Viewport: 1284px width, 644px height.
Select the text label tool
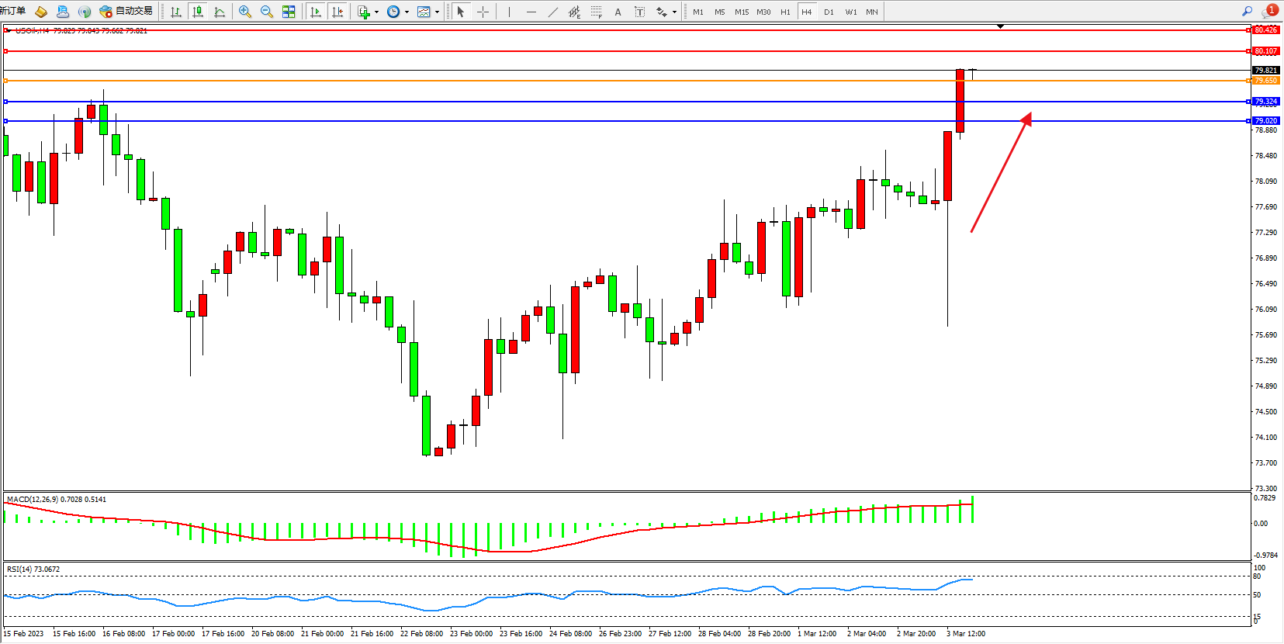pos(618,12)
